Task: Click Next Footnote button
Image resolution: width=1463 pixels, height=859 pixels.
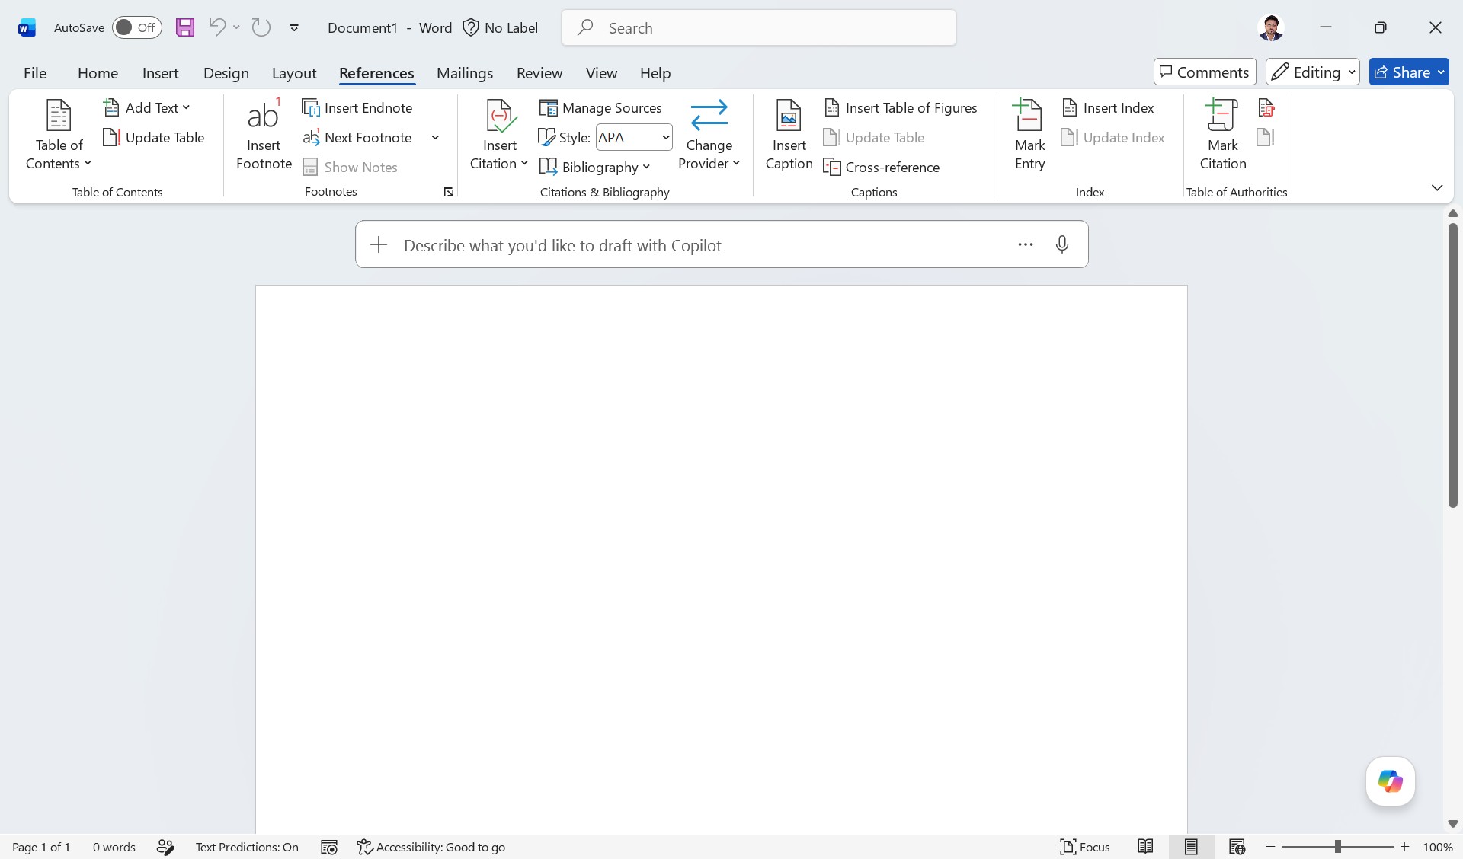Action: pos(357,137)
